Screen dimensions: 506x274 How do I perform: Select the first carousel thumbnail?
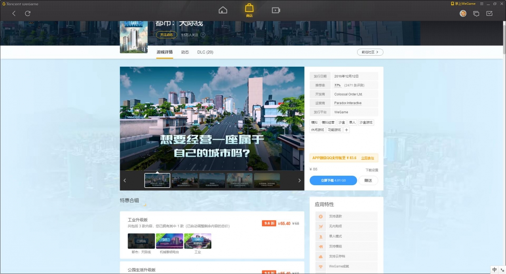(157, 180)
